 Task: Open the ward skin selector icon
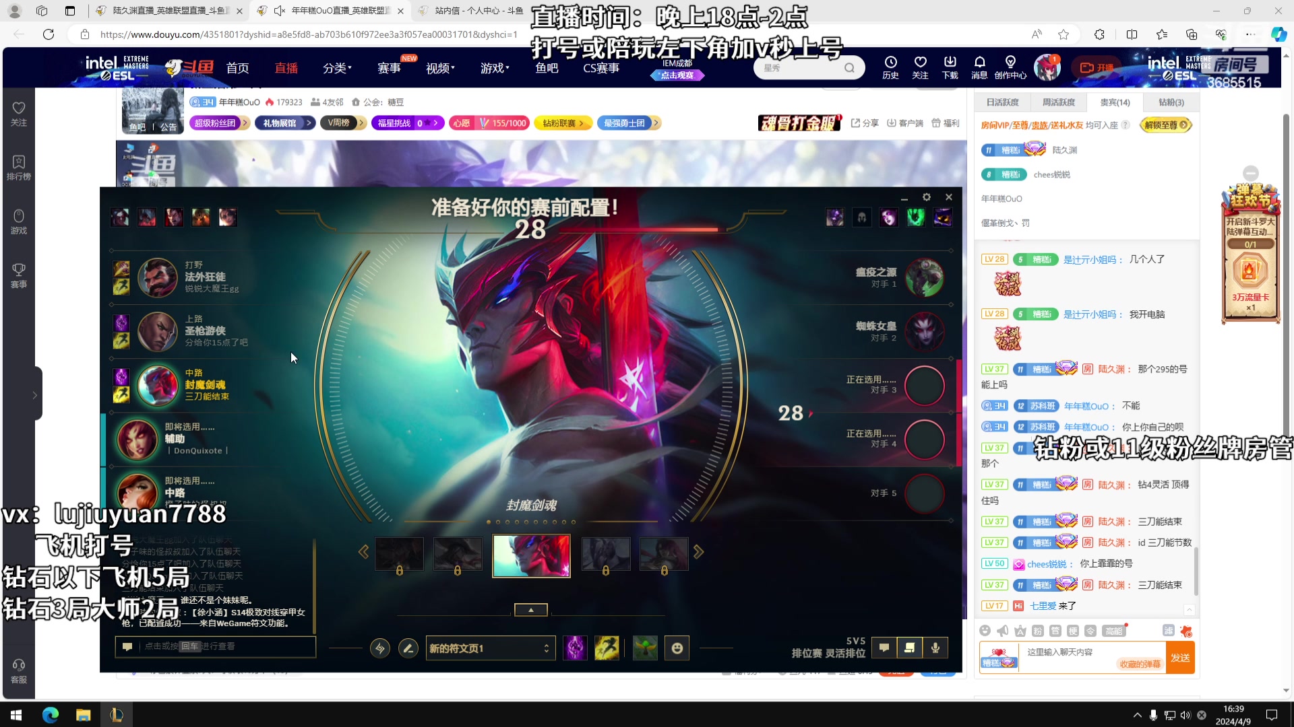(645, 648)
